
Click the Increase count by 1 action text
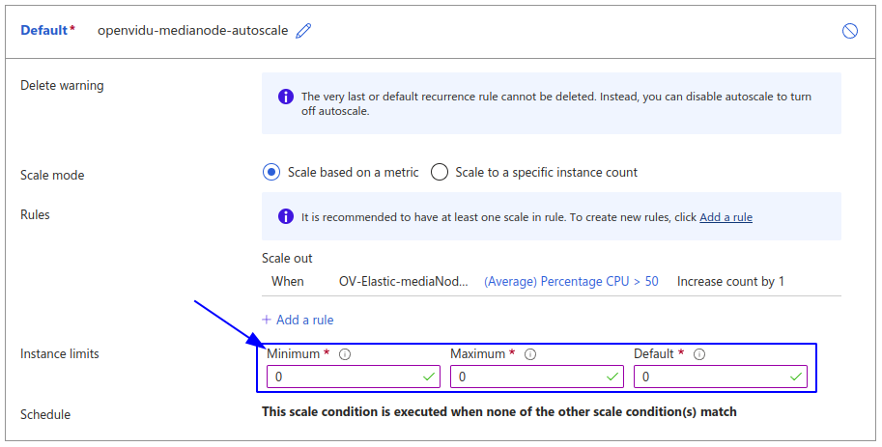[x=730, y=282]
